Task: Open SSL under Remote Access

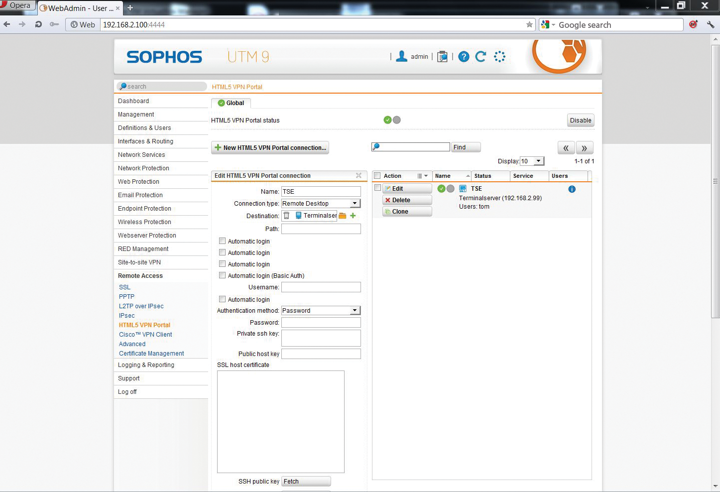Action: point(124,287)
